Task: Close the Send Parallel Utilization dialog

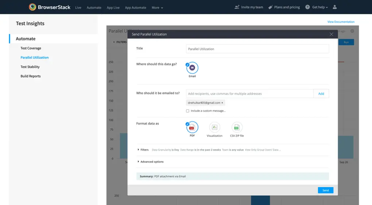Action: click(x=331, y=34)
